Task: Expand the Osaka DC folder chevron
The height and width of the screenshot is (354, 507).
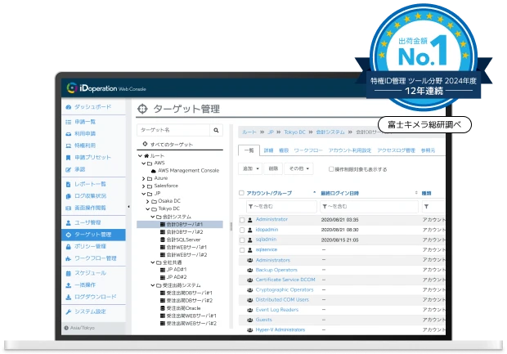Action: click(147, 201)
